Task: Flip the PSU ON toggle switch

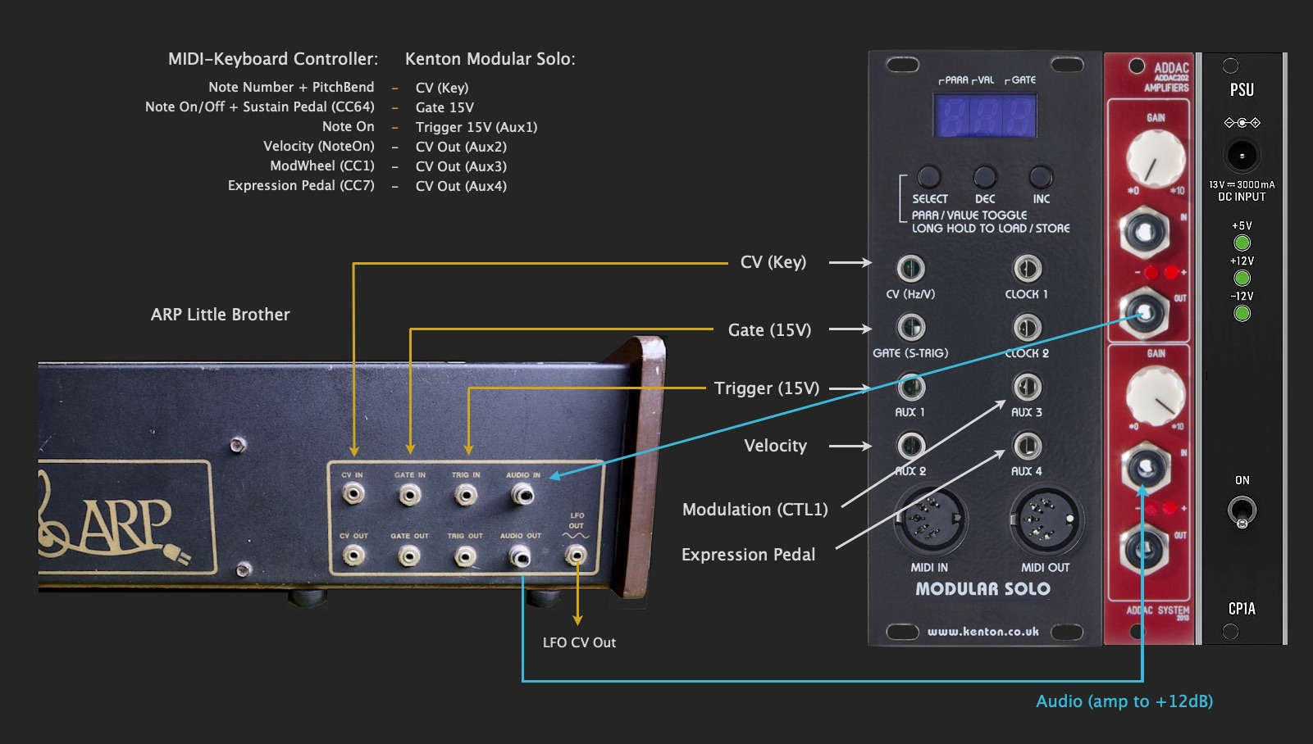Action: (x=1242, y=510)
